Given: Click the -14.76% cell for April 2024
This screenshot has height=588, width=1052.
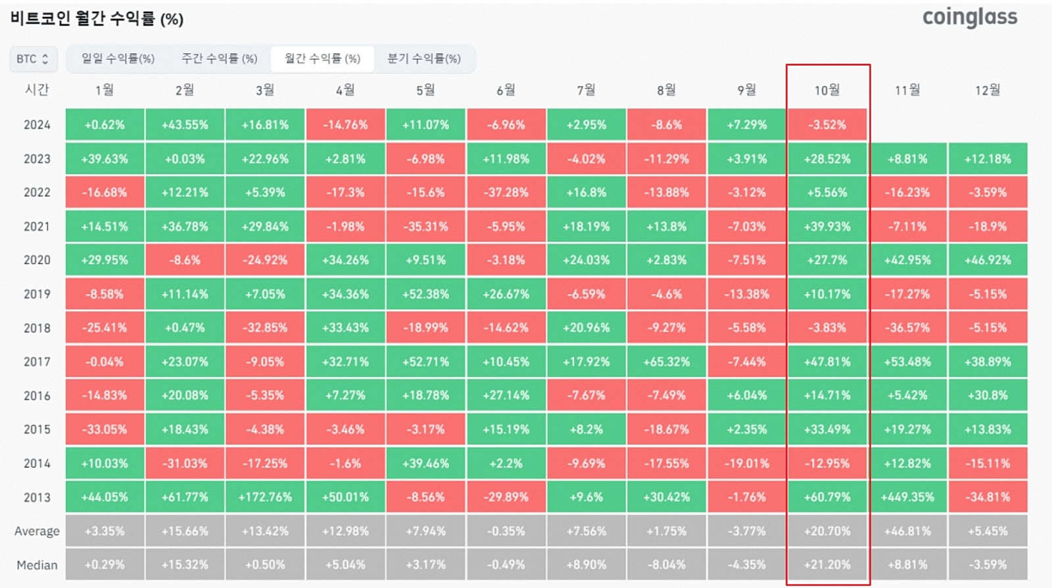Looking at the screenshot, I should point(345,125).
